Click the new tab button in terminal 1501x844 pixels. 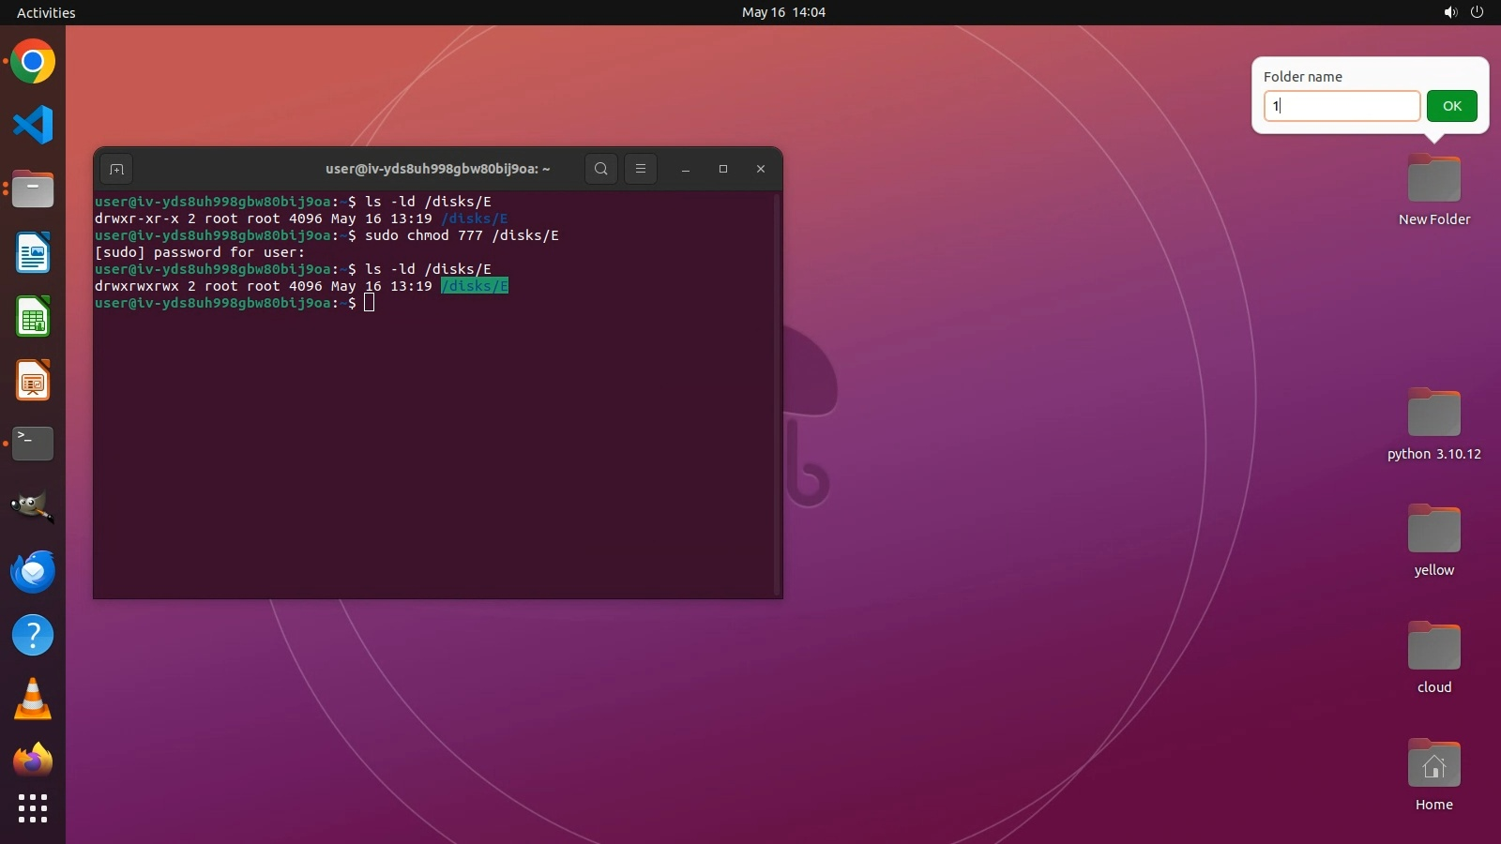pyautogui.click(x=116, y=169)
